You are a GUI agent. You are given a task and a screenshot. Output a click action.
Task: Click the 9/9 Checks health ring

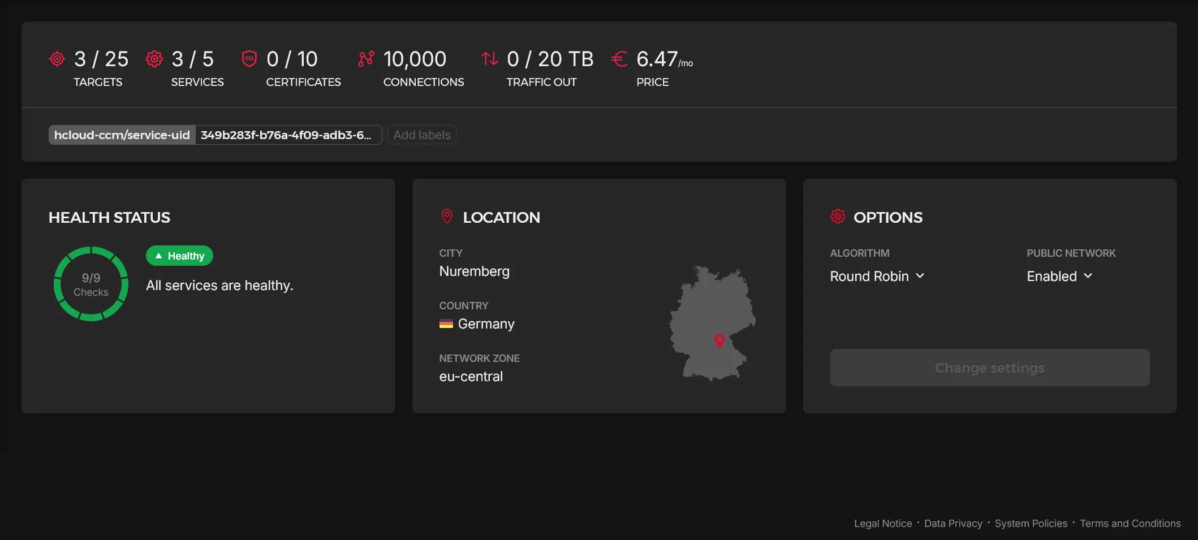click(x=91, y=283)
